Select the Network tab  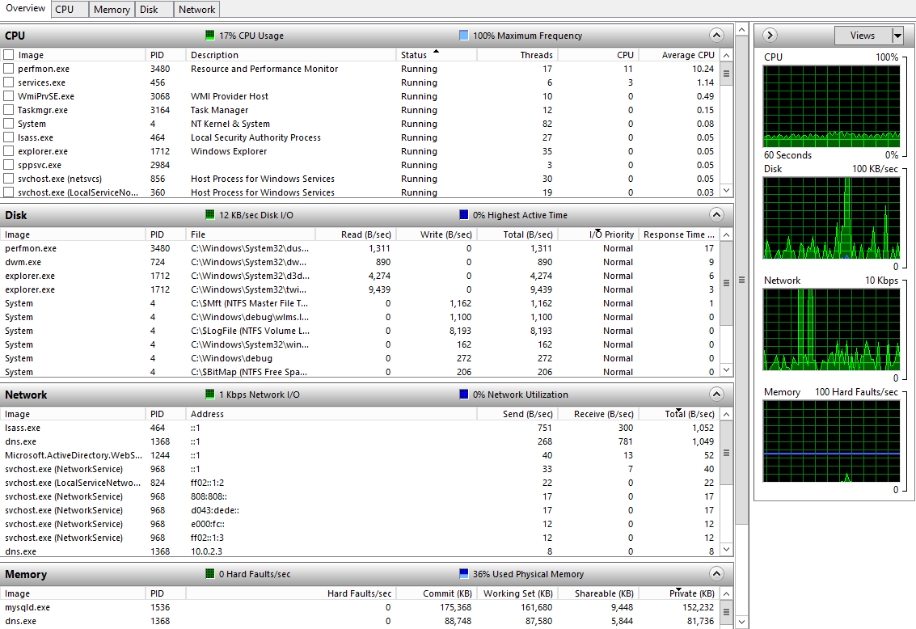point(196,9)
